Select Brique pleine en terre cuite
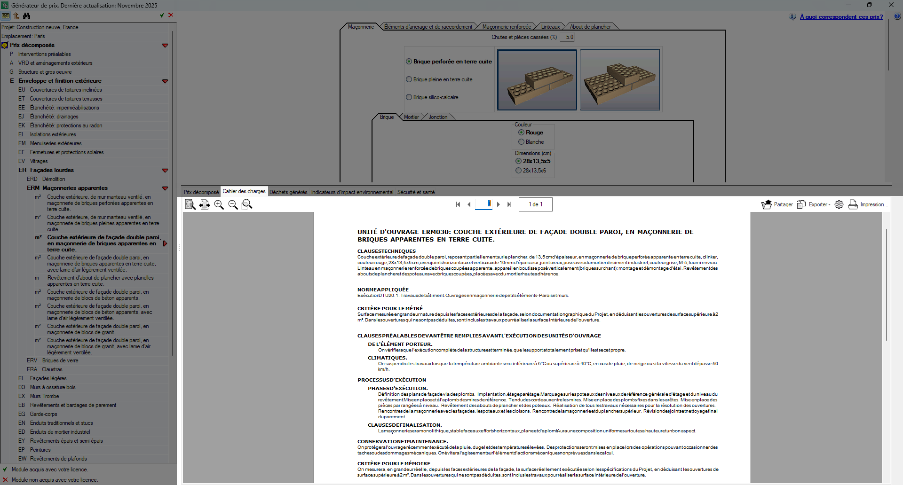The height and width of the screenshot is (485, 903). click(409, 79)
